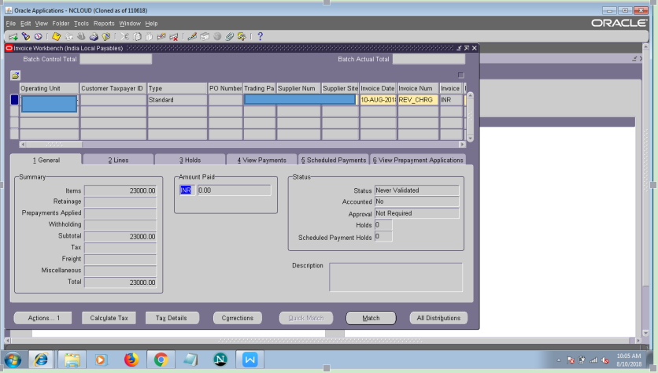658x373 pixels.
Task: Save using the yellow disk icon
Action: [56, 36]
